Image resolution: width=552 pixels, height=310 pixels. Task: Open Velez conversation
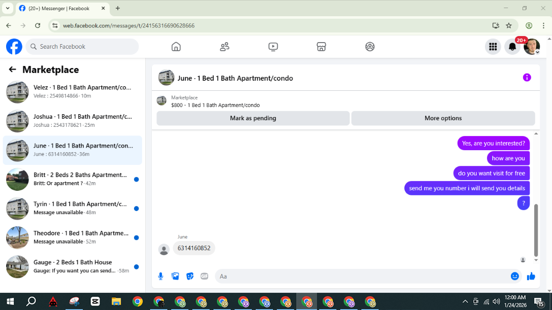pyautogui.click(x=73, y=91)
